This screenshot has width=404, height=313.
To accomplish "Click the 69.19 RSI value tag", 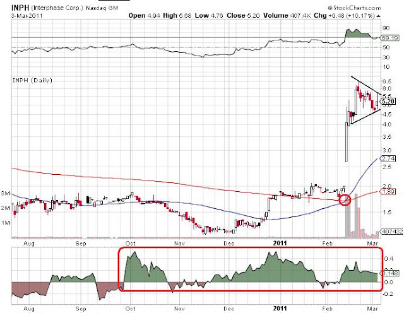I will [x=390, y=38].
